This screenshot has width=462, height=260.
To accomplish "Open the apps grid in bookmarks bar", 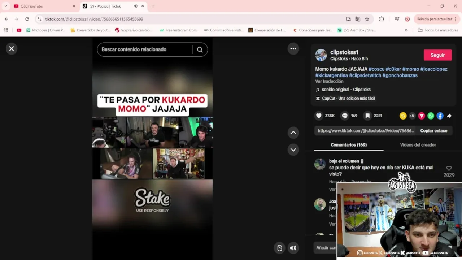I will click(6, 30).
